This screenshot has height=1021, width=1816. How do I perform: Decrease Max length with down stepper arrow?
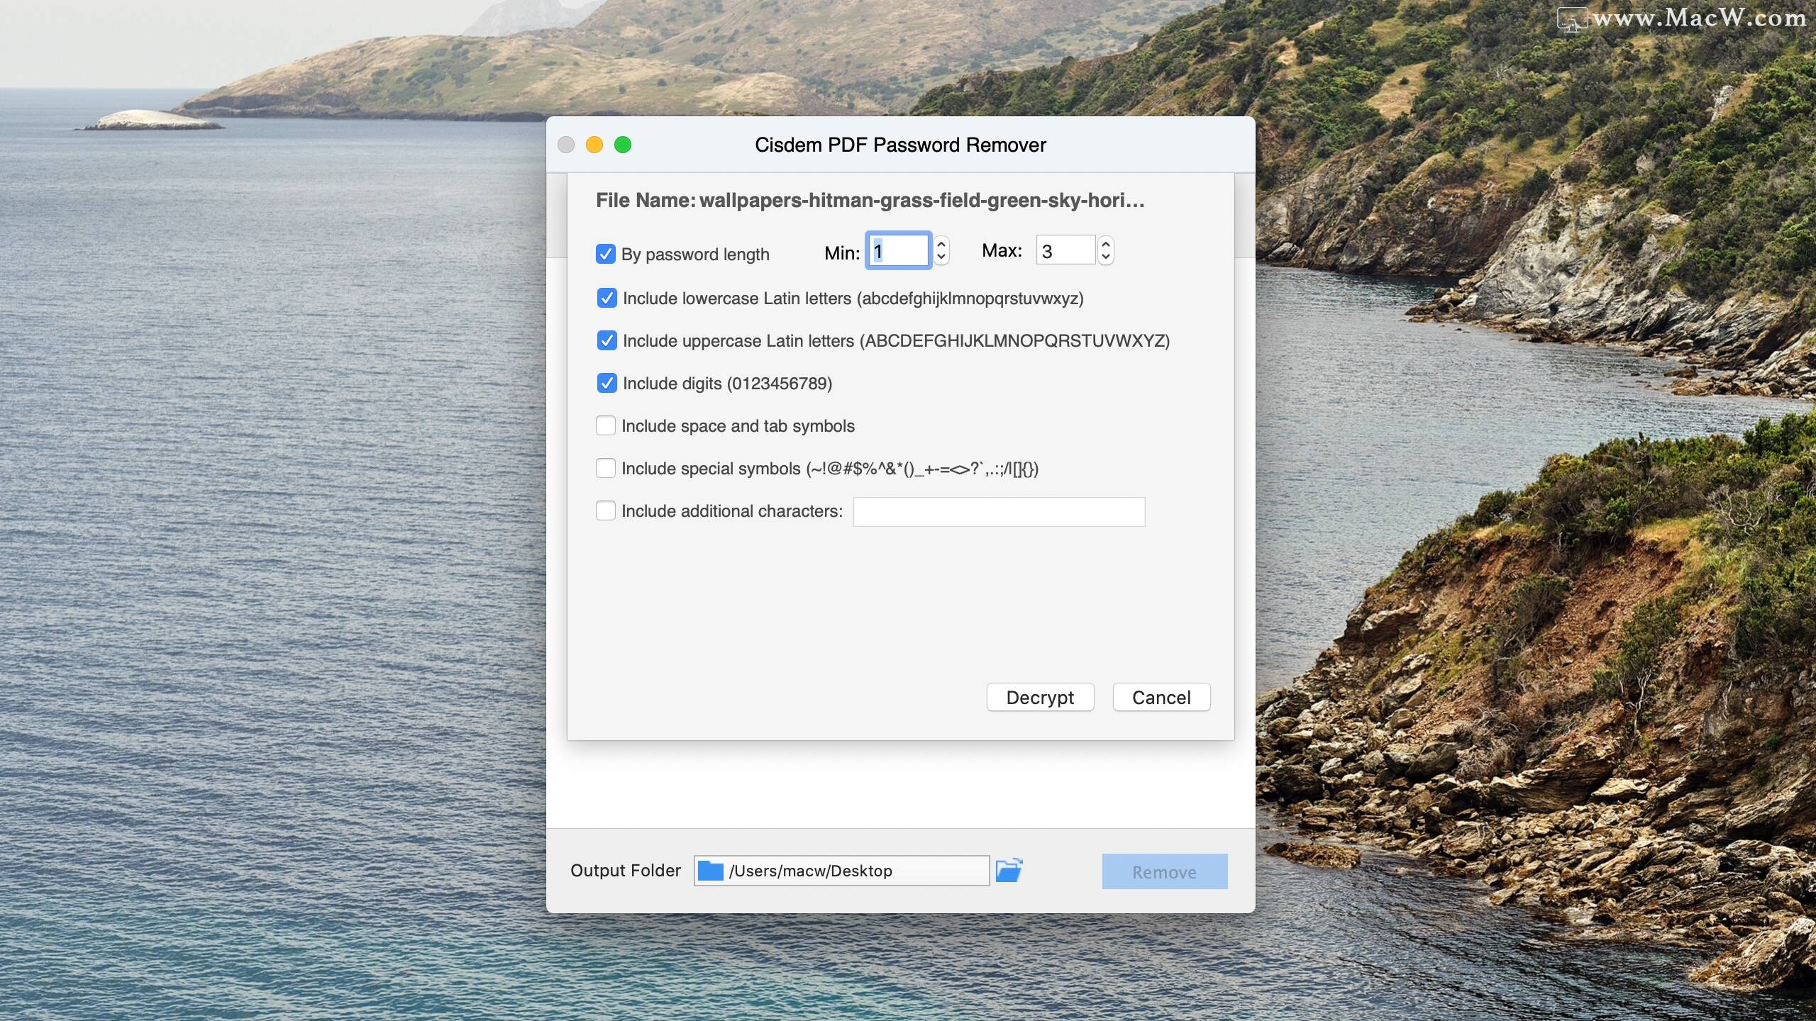point(1105,258)
